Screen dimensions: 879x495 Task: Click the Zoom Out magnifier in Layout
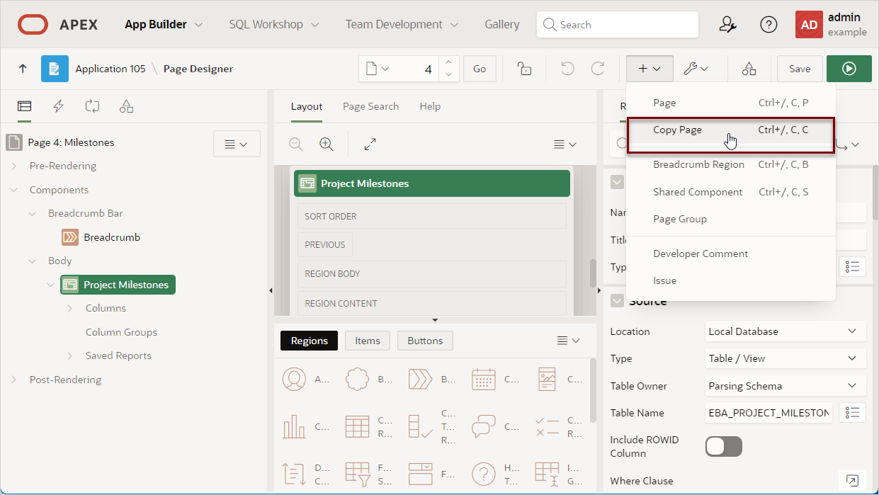(296, 144)
